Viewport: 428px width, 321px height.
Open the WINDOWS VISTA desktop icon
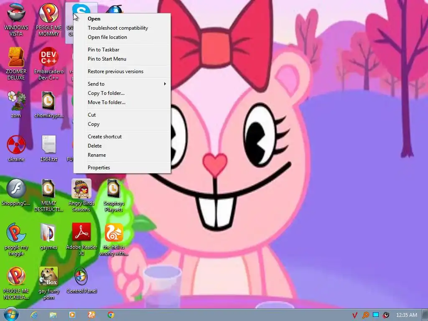[16, 20]
